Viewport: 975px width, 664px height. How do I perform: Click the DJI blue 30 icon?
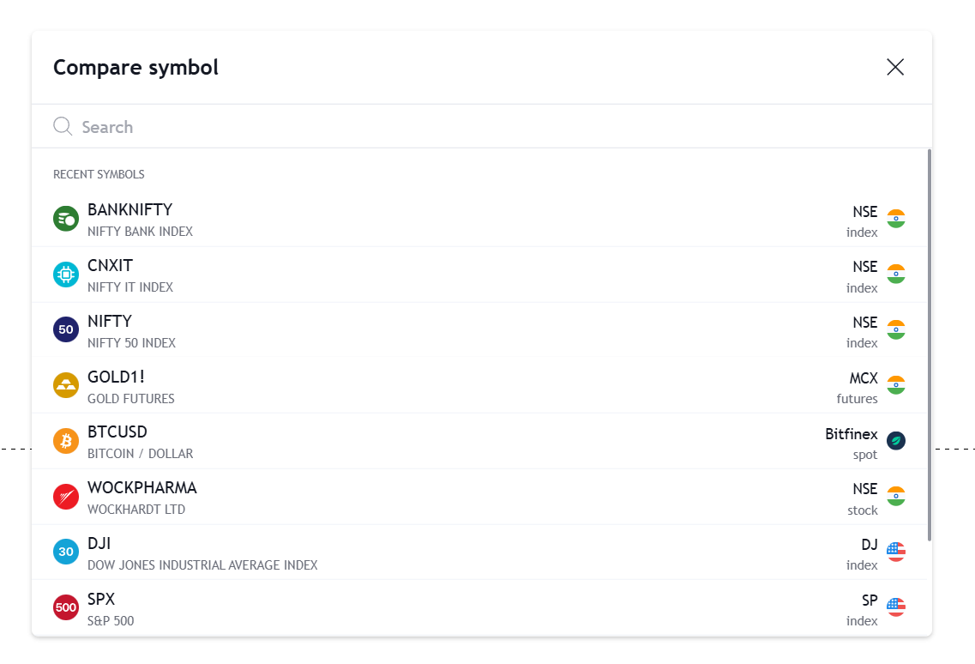pyautogui.click(x=66, y=552)
